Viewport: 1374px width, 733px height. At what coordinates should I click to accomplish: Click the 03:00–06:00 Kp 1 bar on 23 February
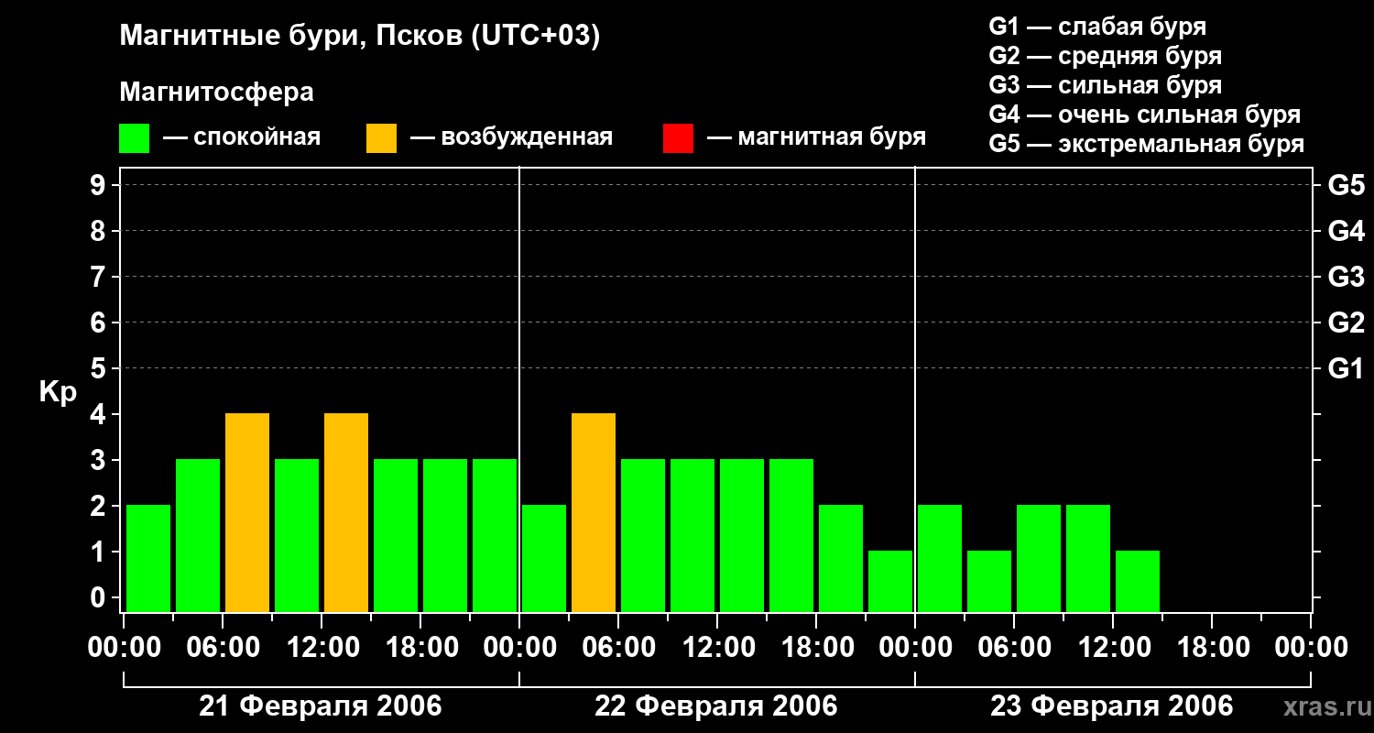(x=989, y=581)
